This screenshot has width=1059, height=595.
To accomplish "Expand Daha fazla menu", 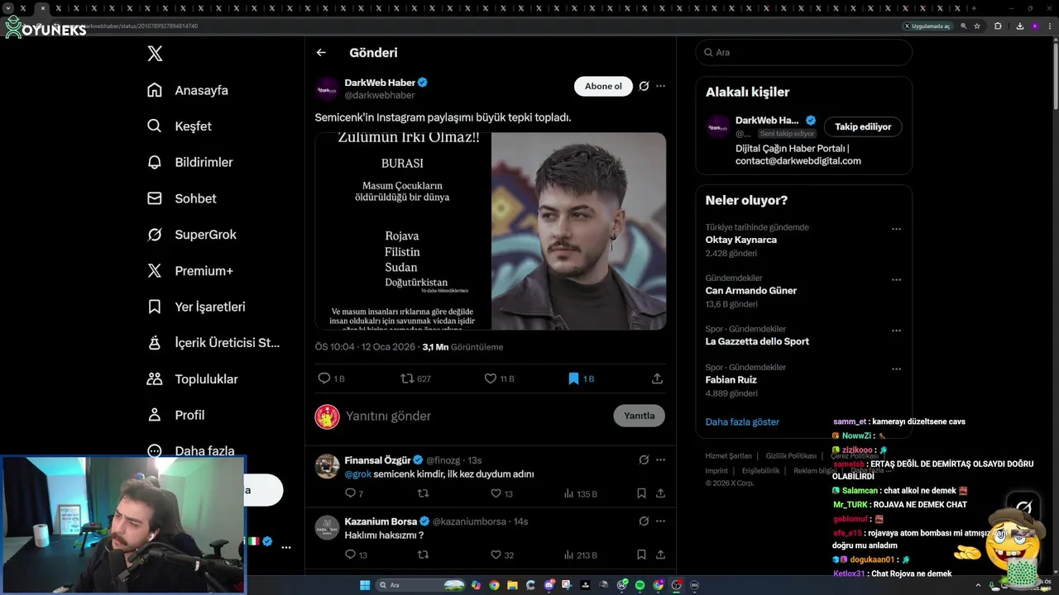I will [190, 451].
